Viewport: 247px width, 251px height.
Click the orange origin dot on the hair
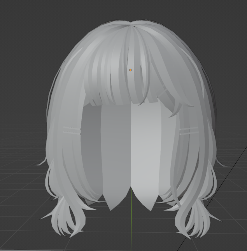coord(130,70)
